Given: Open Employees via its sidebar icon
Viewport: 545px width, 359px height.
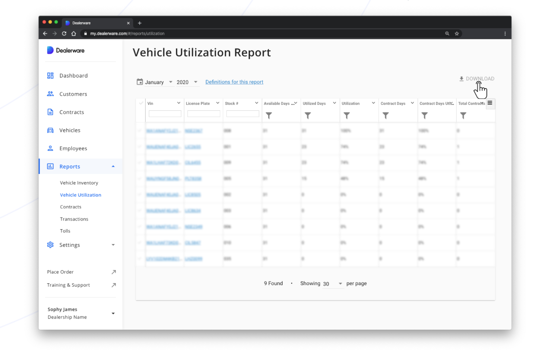Looking at the screenshot, I should click(x=50, y=148).
